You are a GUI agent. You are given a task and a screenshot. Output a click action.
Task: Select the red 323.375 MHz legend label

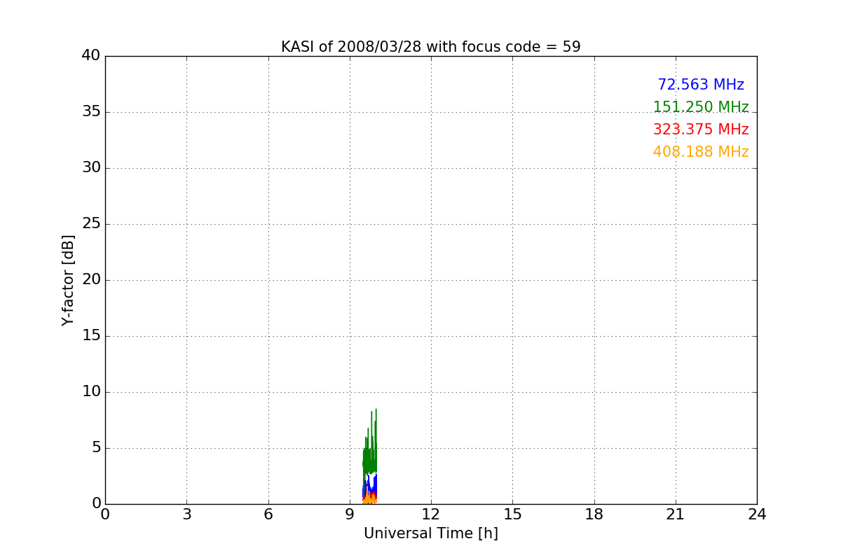(x=701, y=129)
